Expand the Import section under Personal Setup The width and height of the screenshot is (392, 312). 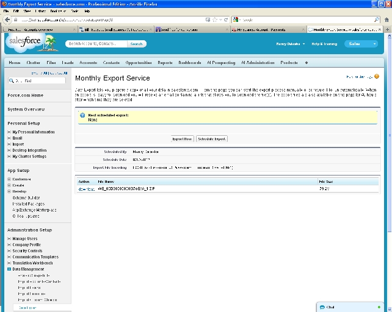[x=9, y=144]
